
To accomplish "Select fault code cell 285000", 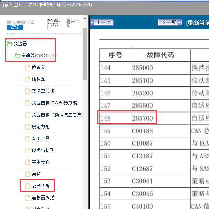I will 161,68.
